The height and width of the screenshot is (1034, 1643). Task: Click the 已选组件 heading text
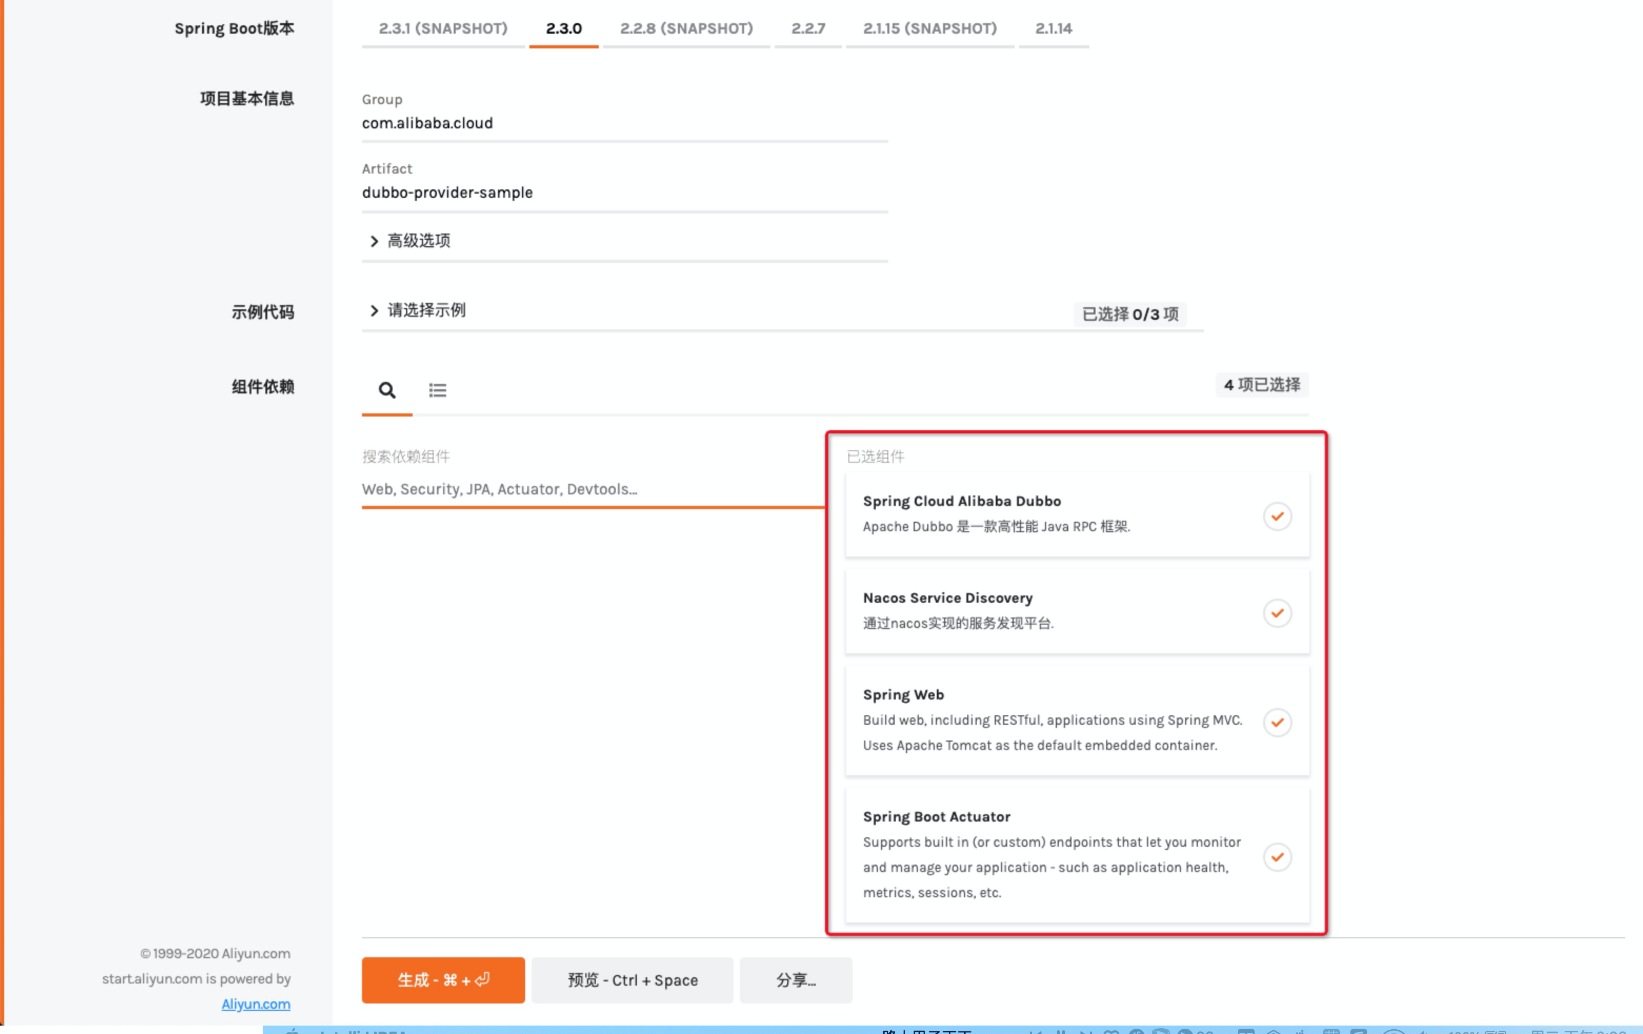coord(875,457)
